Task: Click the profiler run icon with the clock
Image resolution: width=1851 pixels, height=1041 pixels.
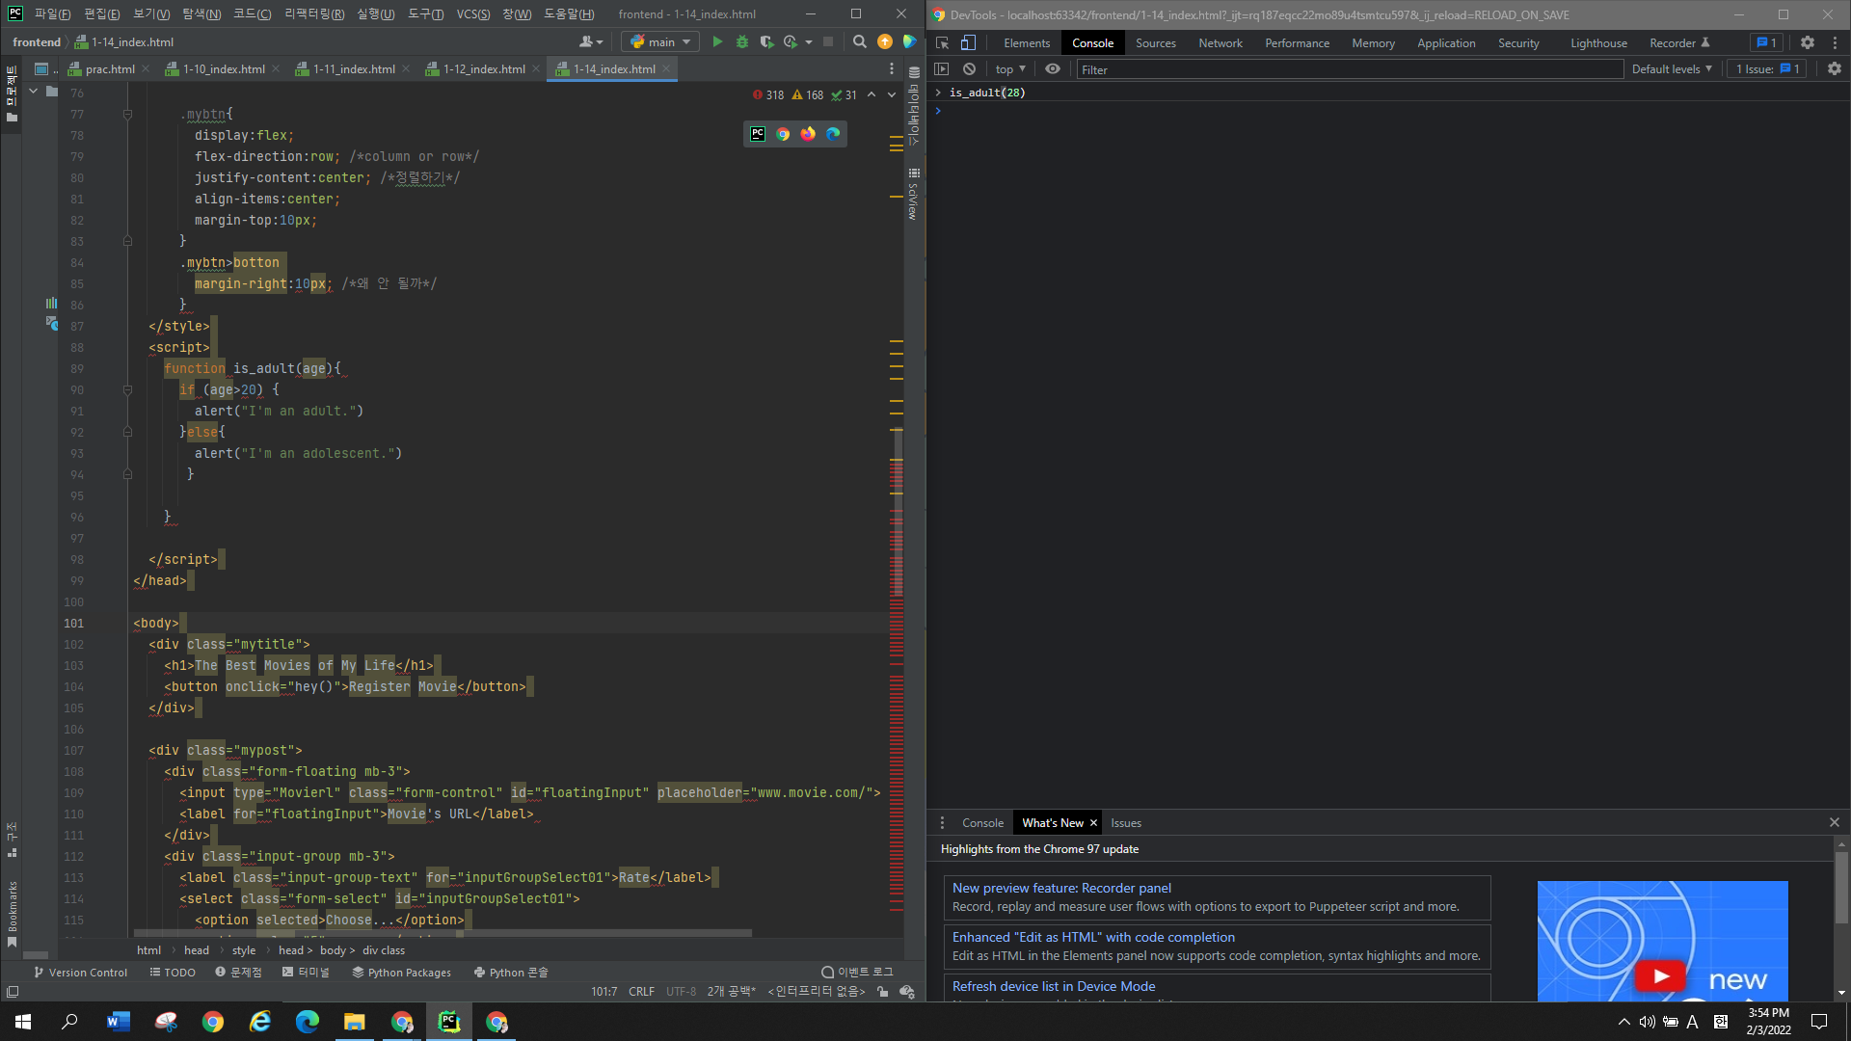Action: [791, 41]
